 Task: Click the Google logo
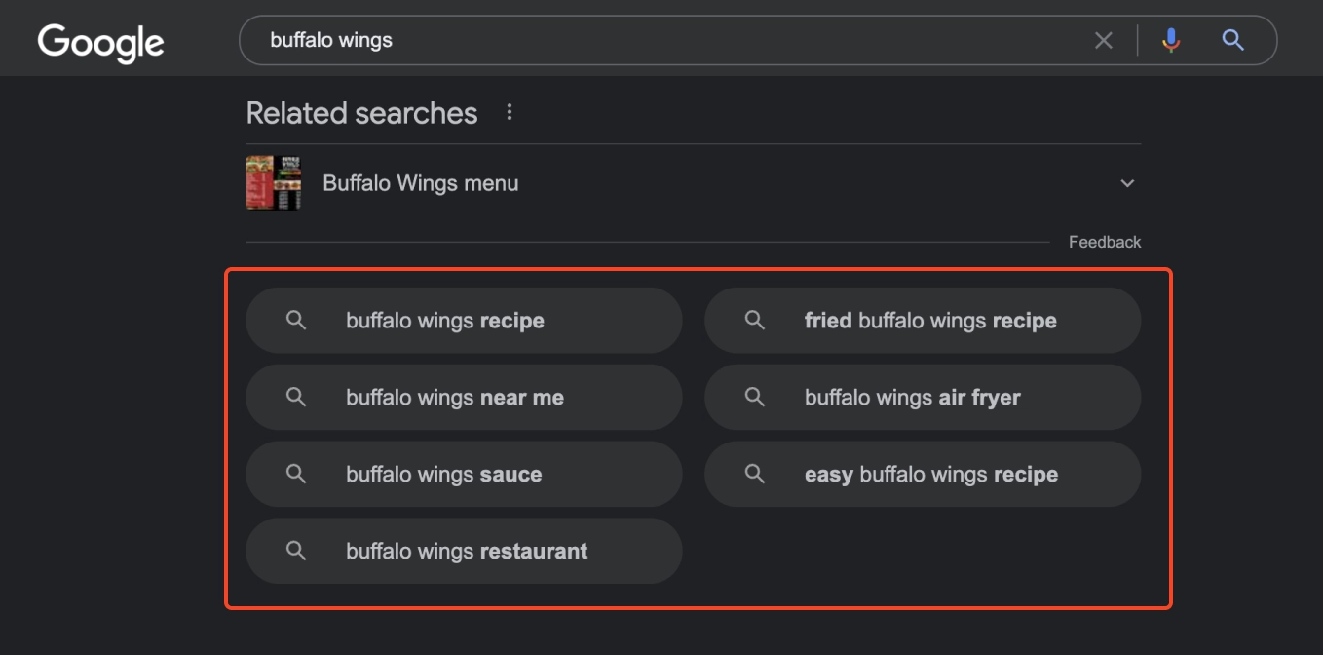click(x=100, y=42)
